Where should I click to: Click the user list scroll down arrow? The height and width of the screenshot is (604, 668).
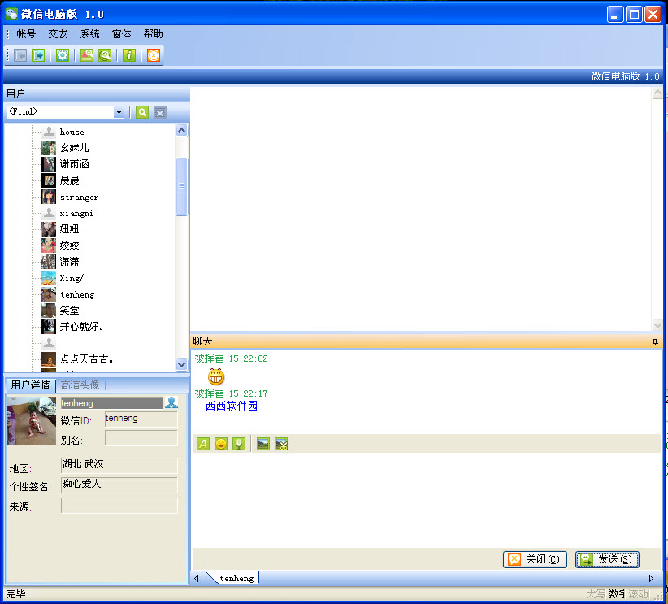(x=182, y=364)
